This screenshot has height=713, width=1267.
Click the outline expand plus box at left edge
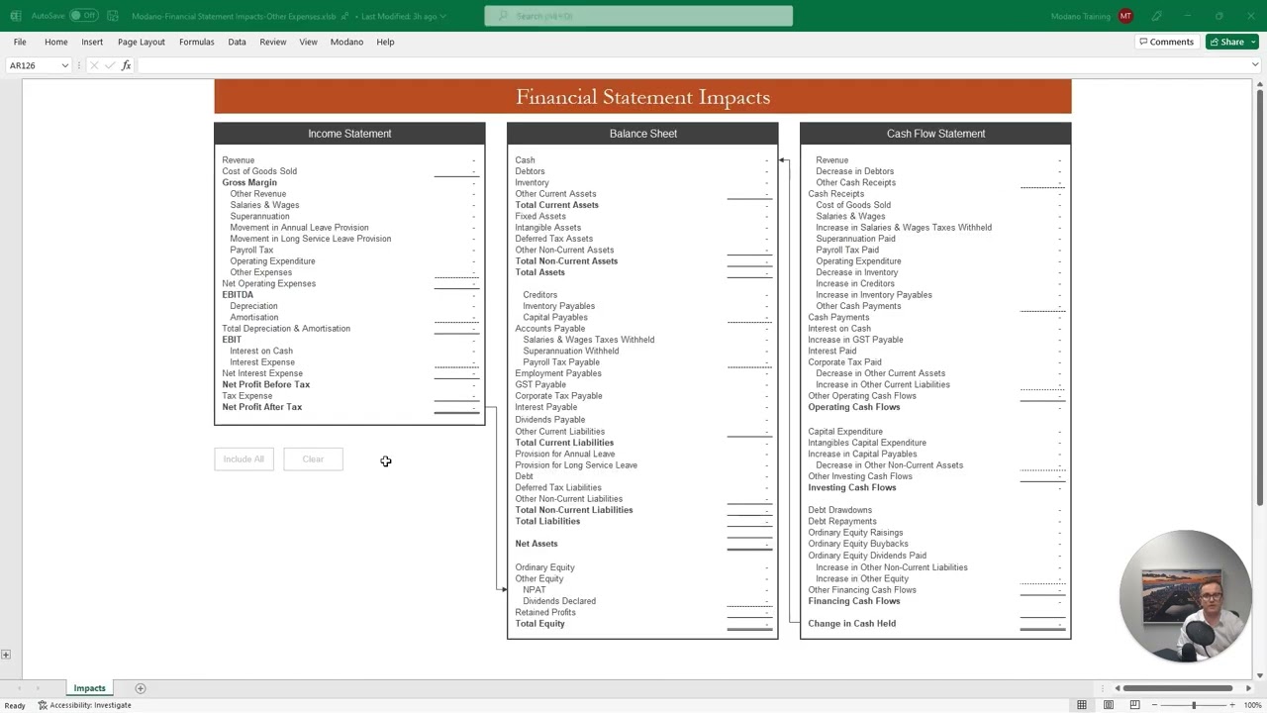[6, 655]
